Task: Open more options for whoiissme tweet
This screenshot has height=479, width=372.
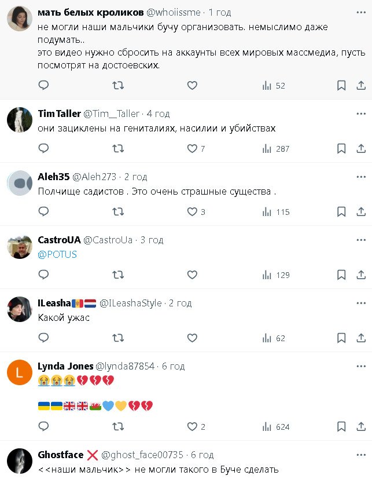Action: click(x=361, y=12)
